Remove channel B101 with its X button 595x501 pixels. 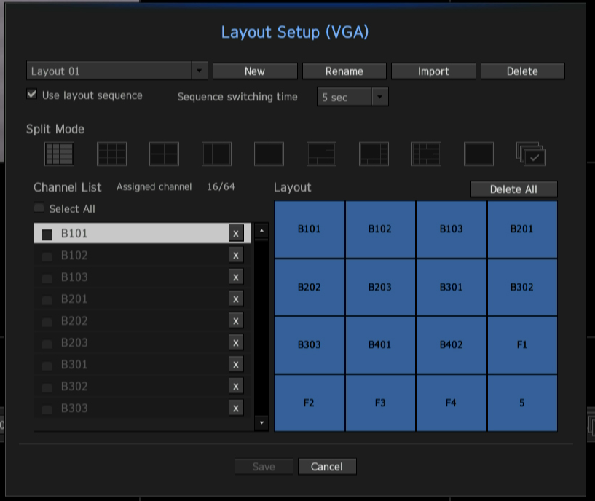[236, 233]
